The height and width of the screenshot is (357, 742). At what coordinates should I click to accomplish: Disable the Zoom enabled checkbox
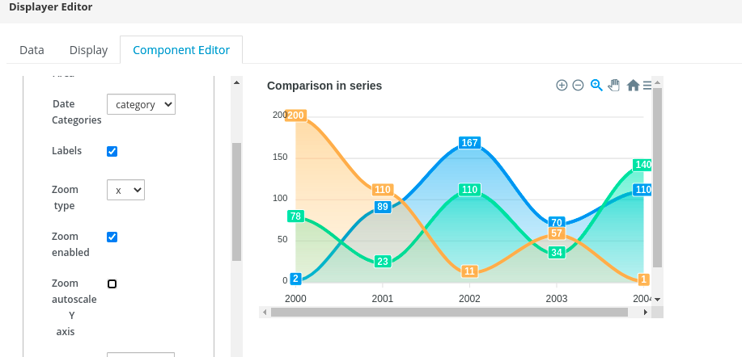click(x=112, y=237)
